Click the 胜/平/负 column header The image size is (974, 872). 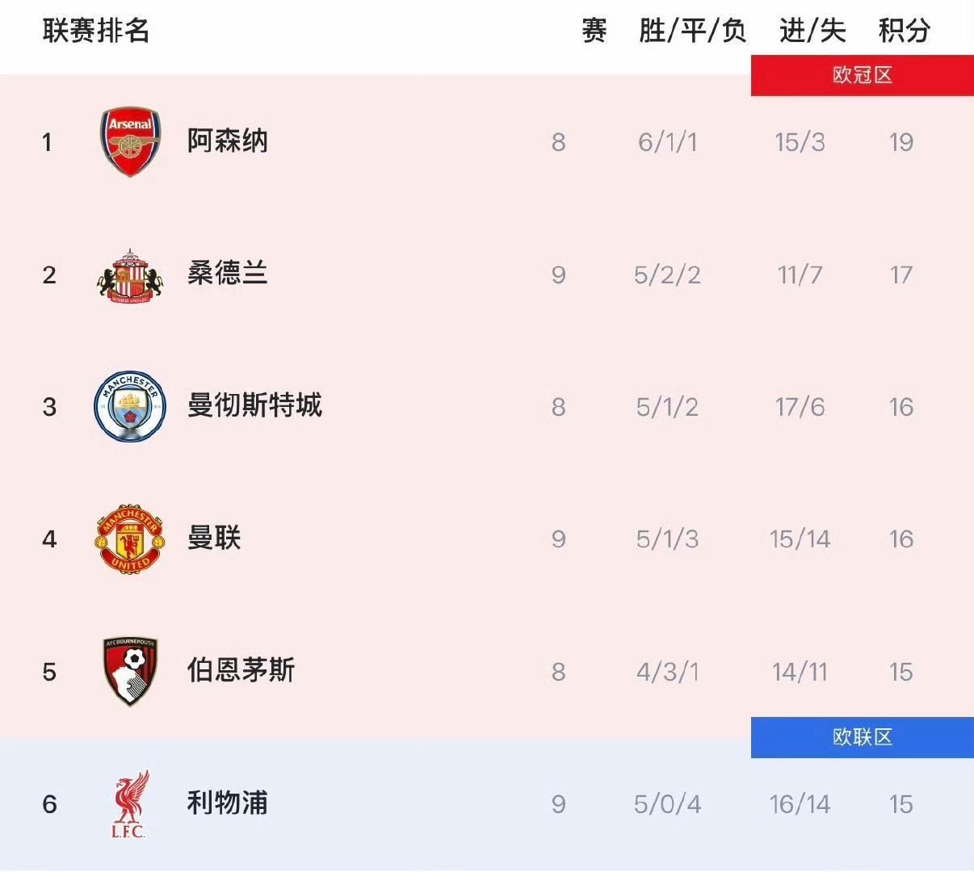tap(692, 31)
